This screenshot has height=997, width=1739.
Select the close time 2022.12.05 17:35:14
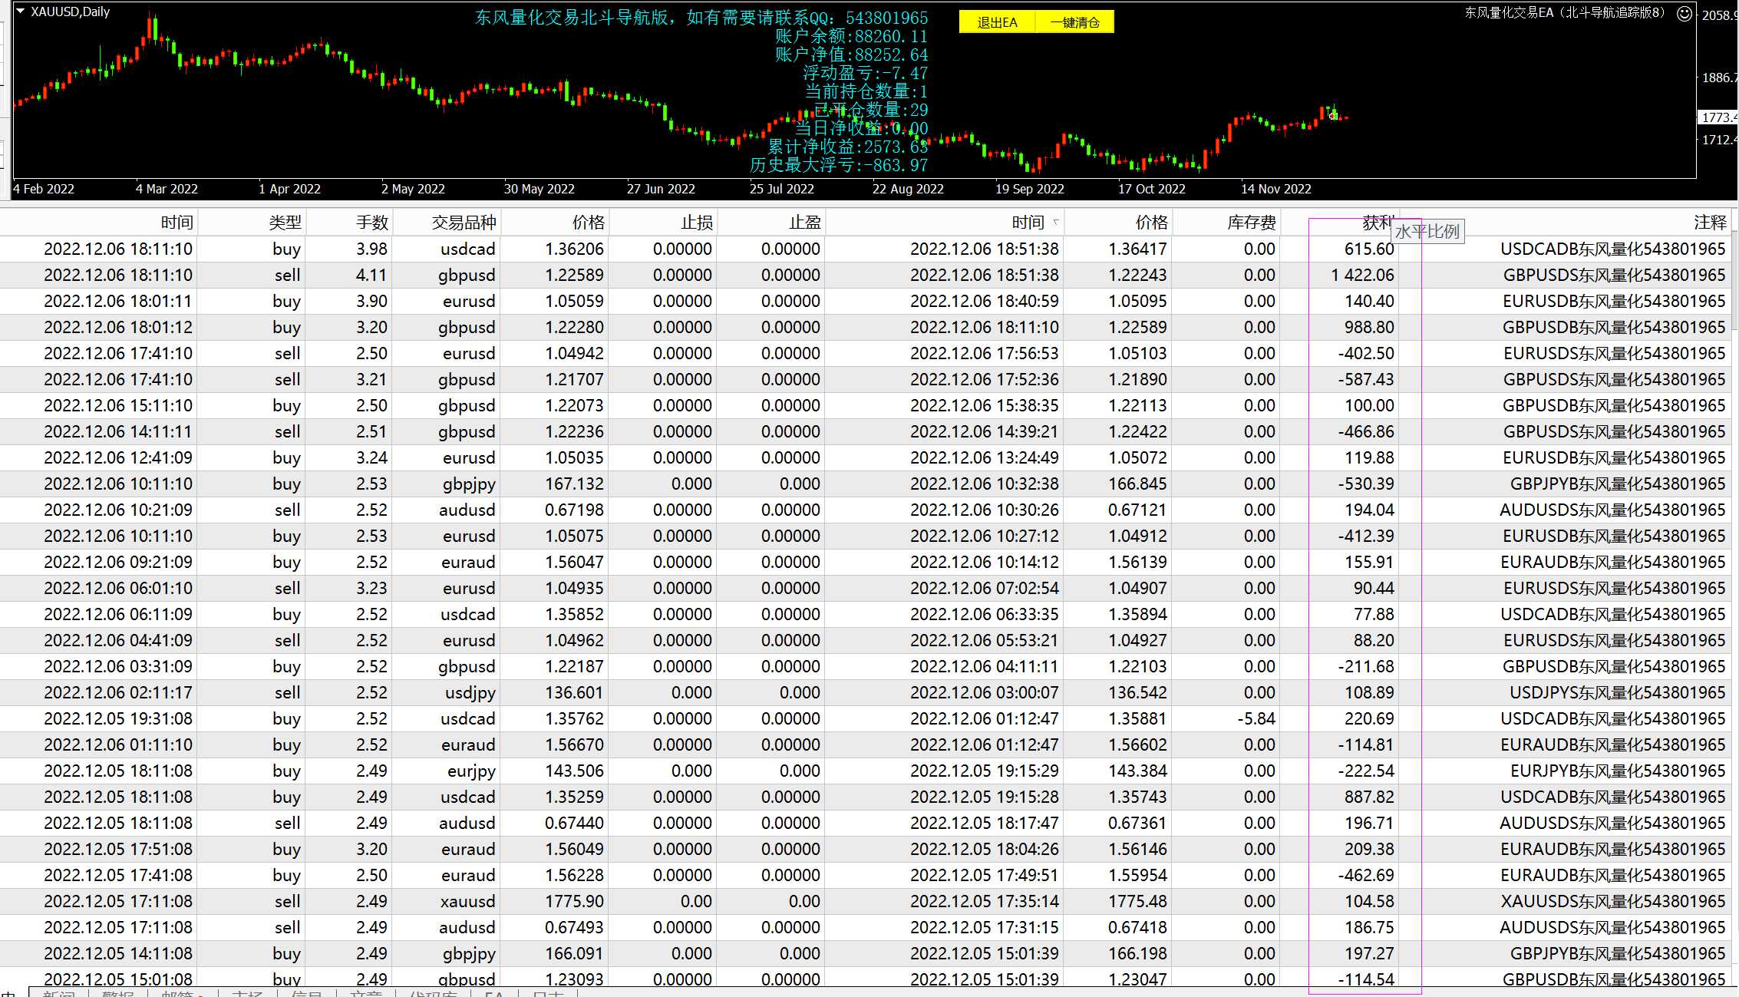[985, 901]
